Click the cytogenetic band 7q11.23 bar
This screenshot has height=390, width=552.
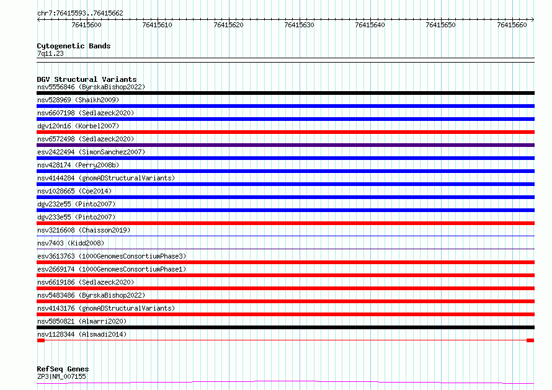285,60
